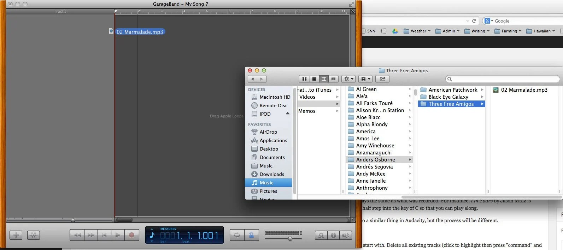
Task: Expand the Black Eye Galaxy folder arrow
Action: pos(482,97)
